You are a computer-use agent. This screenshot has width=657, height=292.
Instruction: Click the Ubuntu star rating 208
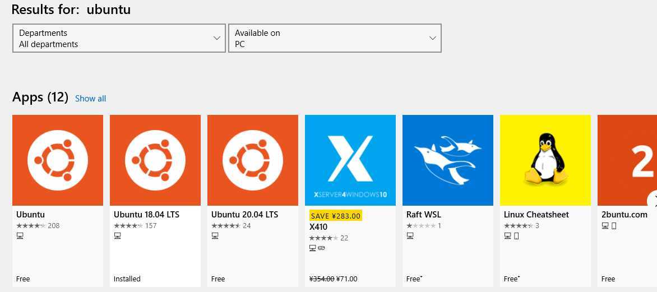[x=38, y=226]
